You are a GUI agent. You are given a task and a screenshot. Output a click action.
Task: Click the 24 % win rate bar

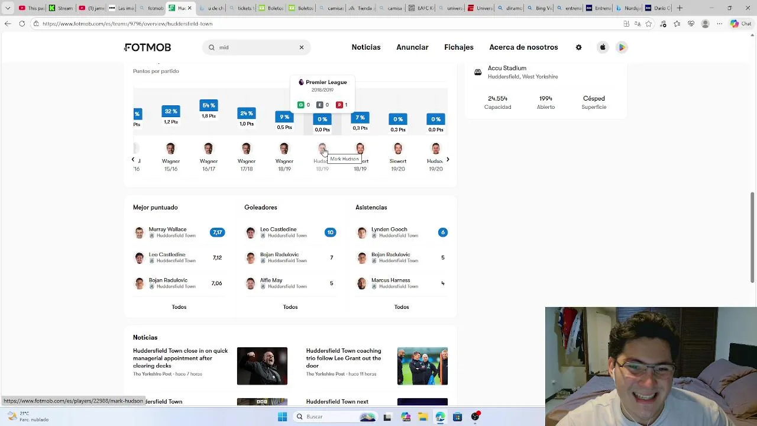(247, 113)
